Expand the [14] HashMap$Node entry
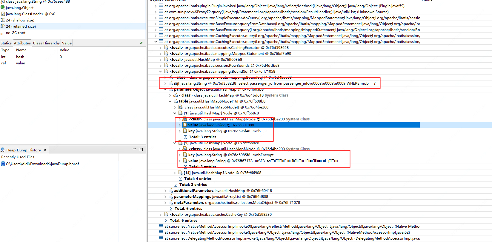This screenshot has height=242, width=492. [175, 173]
